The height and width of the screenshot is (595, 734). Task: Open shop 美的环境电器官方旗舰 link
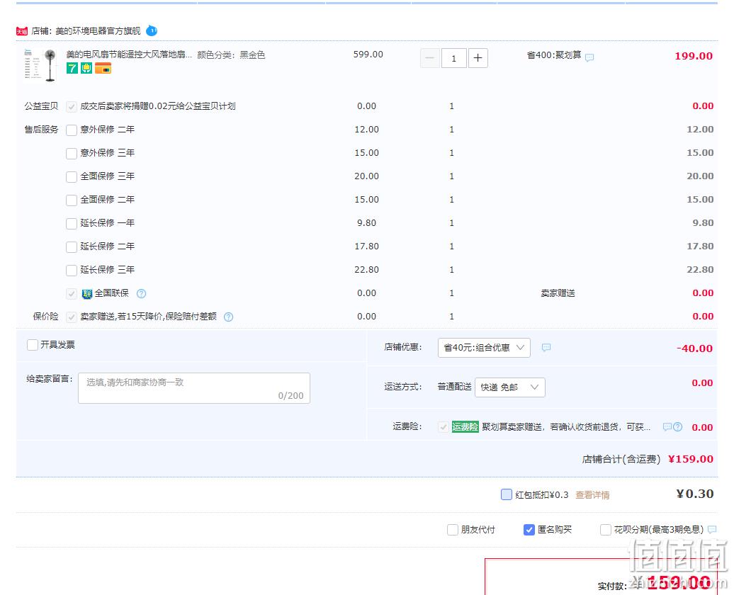tap(98, 31)
